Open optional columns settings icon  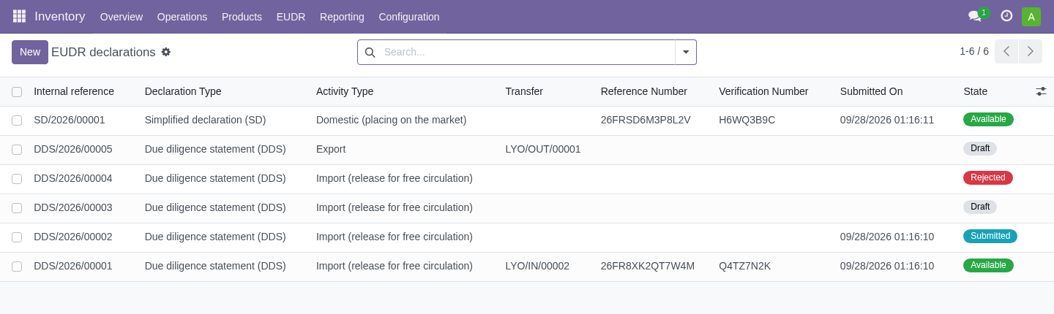pos(1041,91)
